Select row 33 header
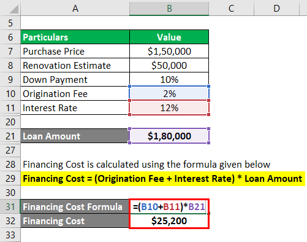307x242 pixels. [x=10, y=235]
